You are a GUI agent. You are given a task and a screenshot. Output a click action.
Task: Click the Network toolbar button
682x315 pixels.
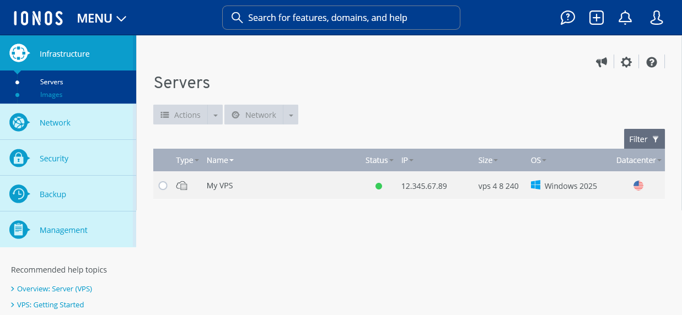254,115
